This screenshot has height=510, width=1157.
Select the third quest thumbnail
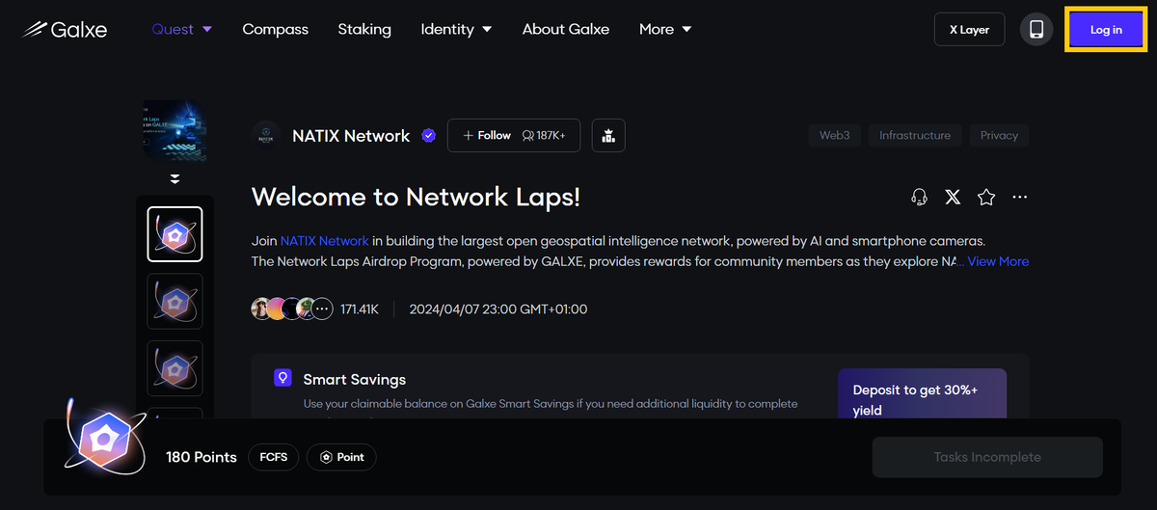click(x=175, y=368)
